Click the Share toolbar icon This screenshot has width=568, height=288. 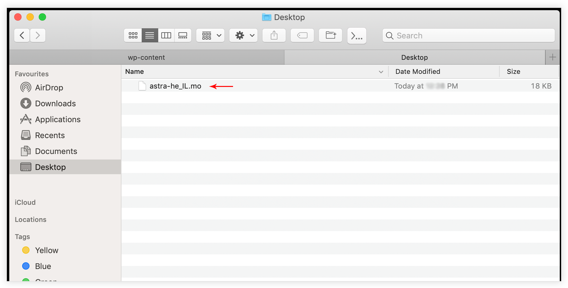274,35
